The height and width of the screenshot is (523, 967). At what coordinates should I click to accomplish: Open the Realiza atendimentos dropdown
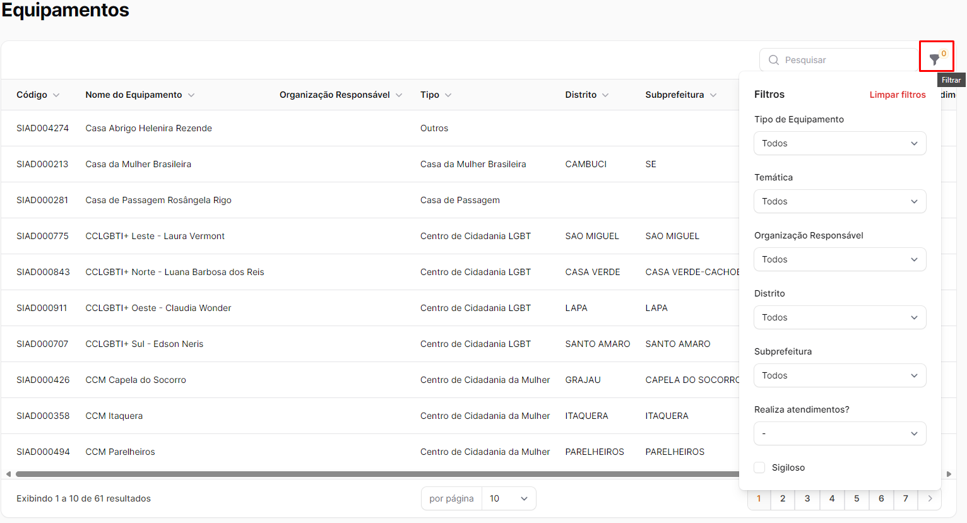pos(839,433)
